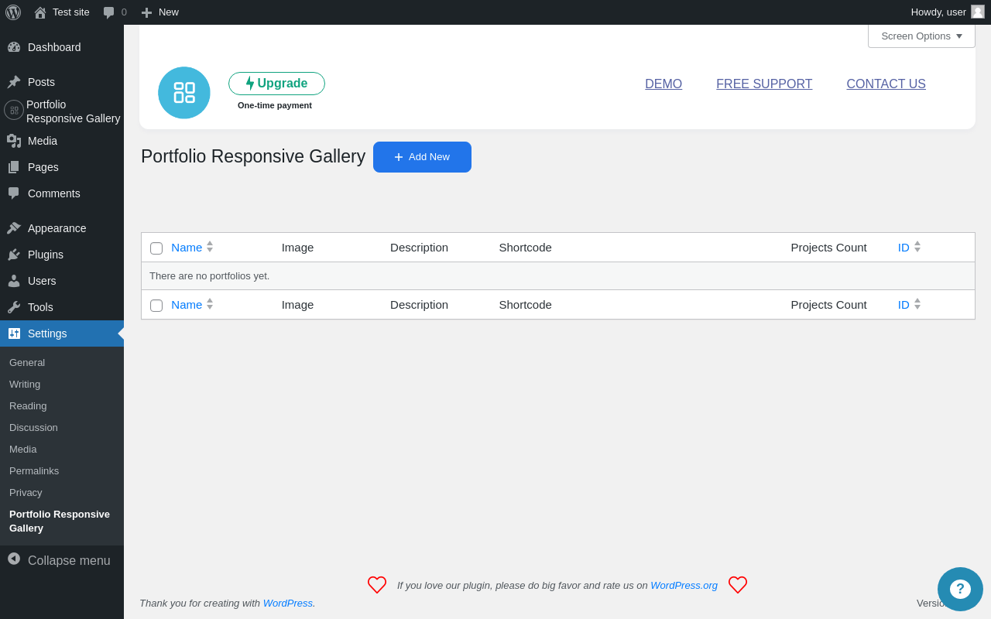Click 'One-time payment' text
The height and width of the screenshot is (619, 991).
tap(275, 105)
